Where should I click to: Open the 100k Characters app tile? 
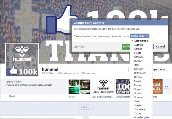[x=123, y=87]
